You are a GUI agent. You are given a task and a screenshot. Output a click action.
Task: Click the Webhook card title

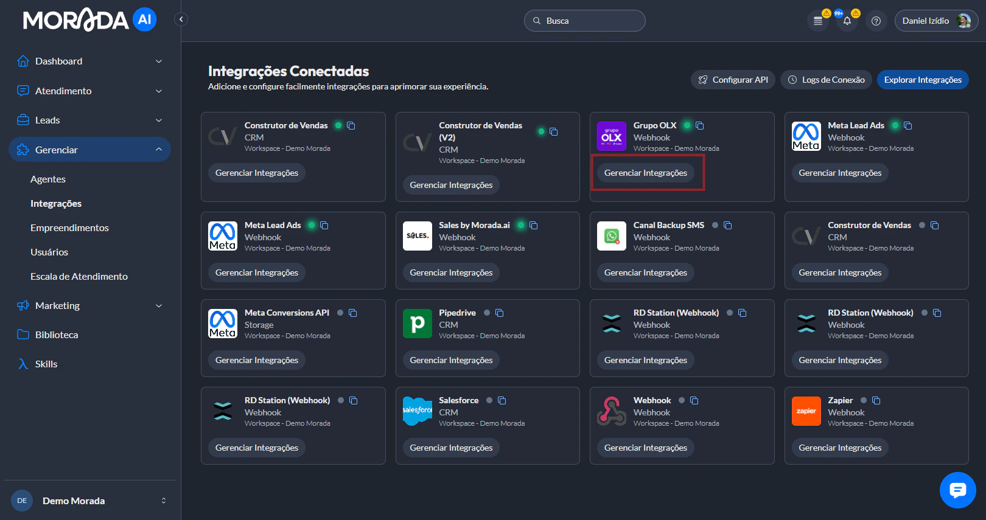[652, 400]
